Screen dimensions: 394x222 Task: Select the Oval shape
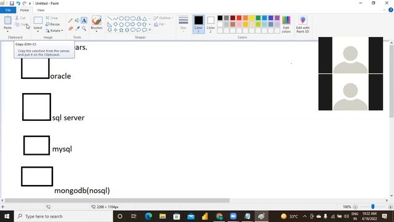121,18
